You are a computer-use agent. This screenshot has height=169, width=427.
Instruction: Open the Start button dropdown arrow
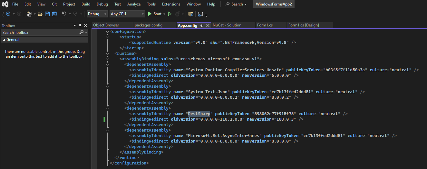(x=164, y=14)
